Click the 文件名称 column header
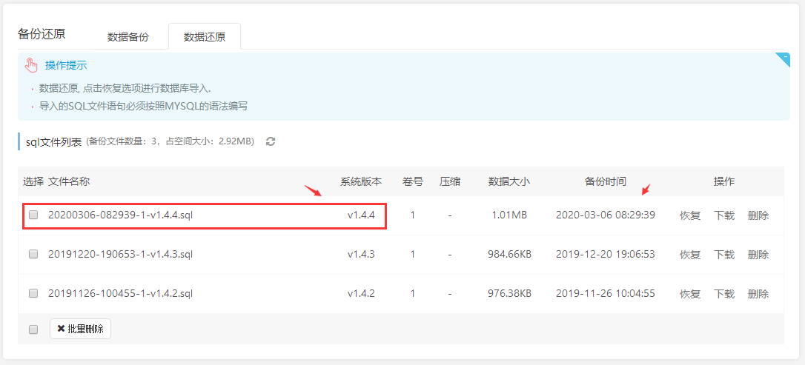This screenshot has width=805, height=365. pos(69,181)
